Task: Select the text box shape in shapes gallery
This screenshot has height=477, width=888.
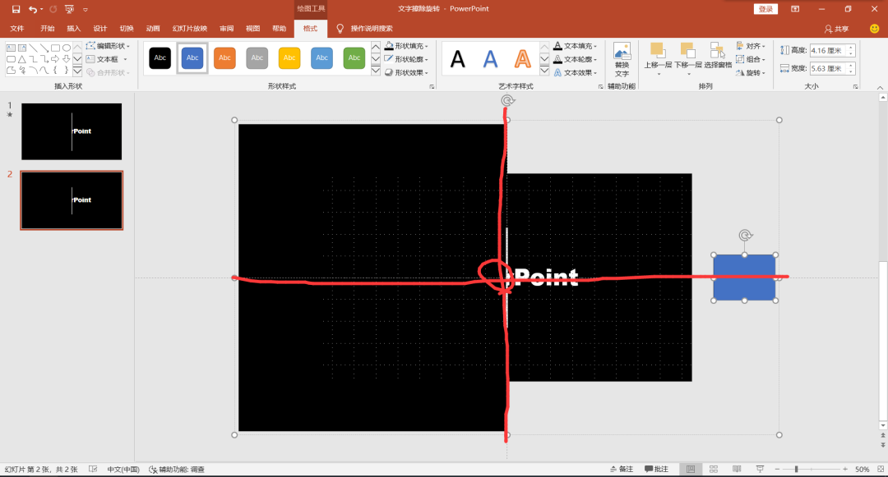Action: (x=11, y=48)
